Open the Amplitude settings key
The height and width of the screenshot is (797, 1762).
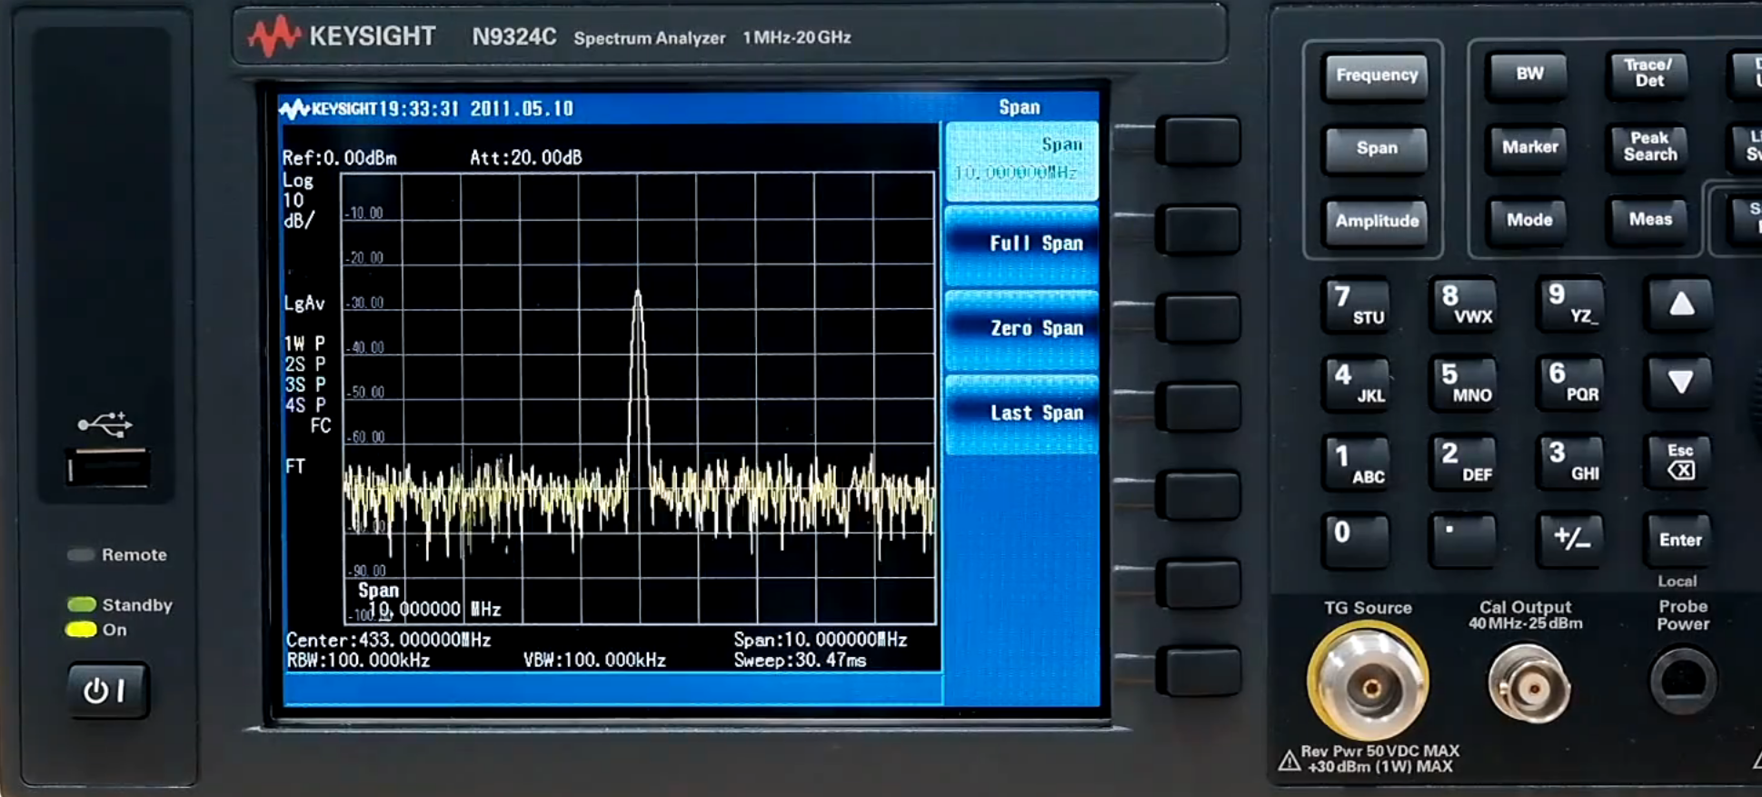[1376, 221]
